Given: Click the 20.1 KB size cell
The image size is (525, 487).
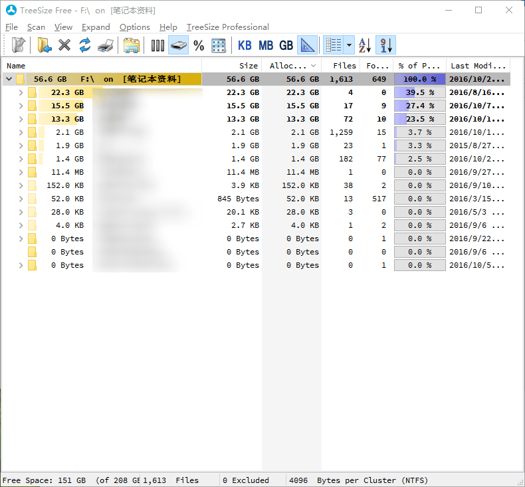Looking at the screenshot, I should pos(243,212).
